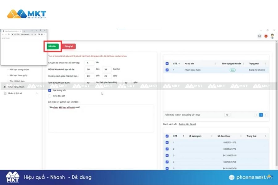Sort accounts table by STT arrow
278x185 pixels.
pos(179,64)
